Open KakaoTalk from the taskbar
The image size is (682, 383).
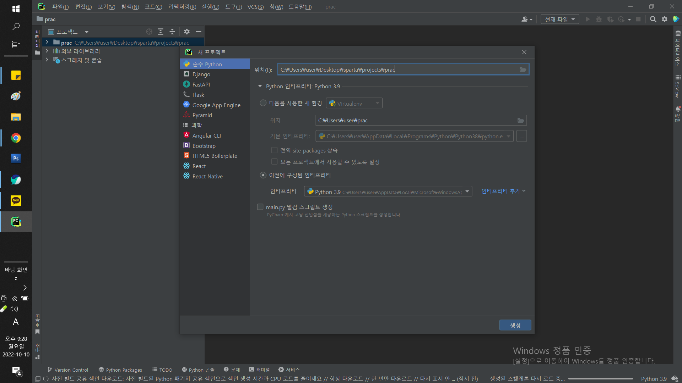pos(16,201)
